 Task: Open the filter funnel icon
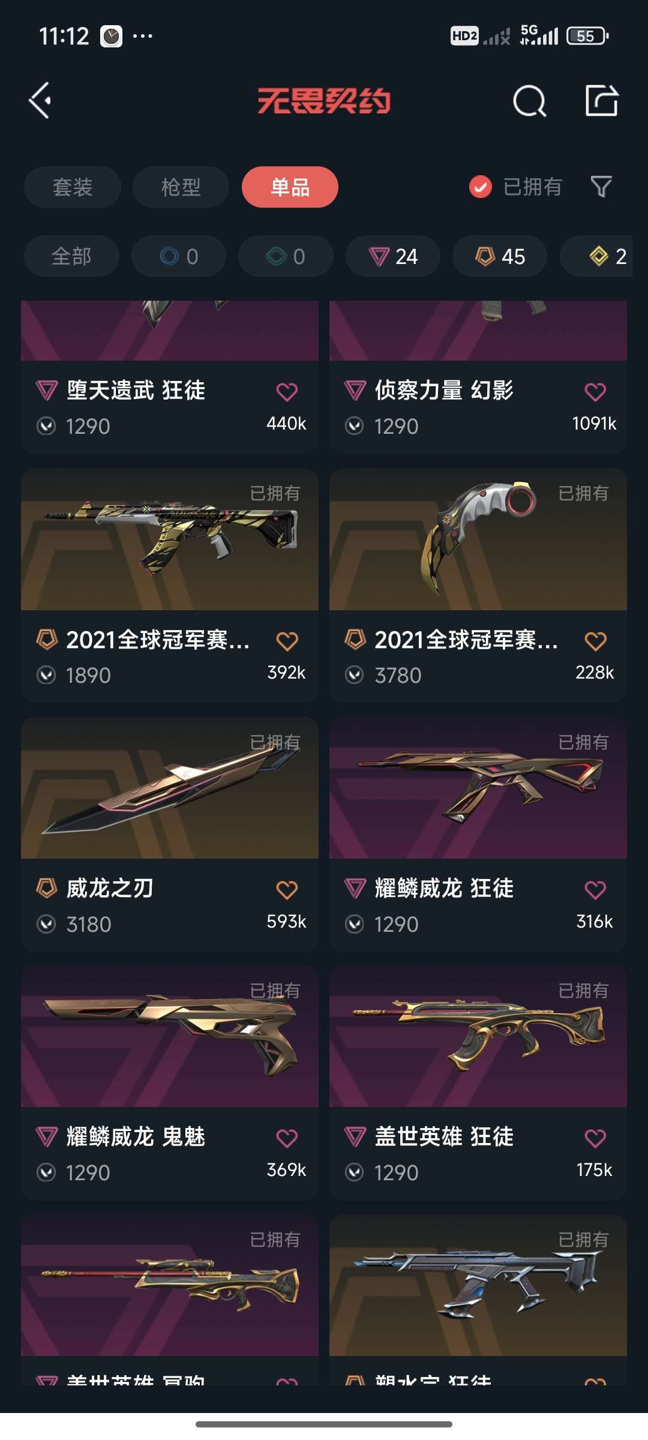(601, 187)
